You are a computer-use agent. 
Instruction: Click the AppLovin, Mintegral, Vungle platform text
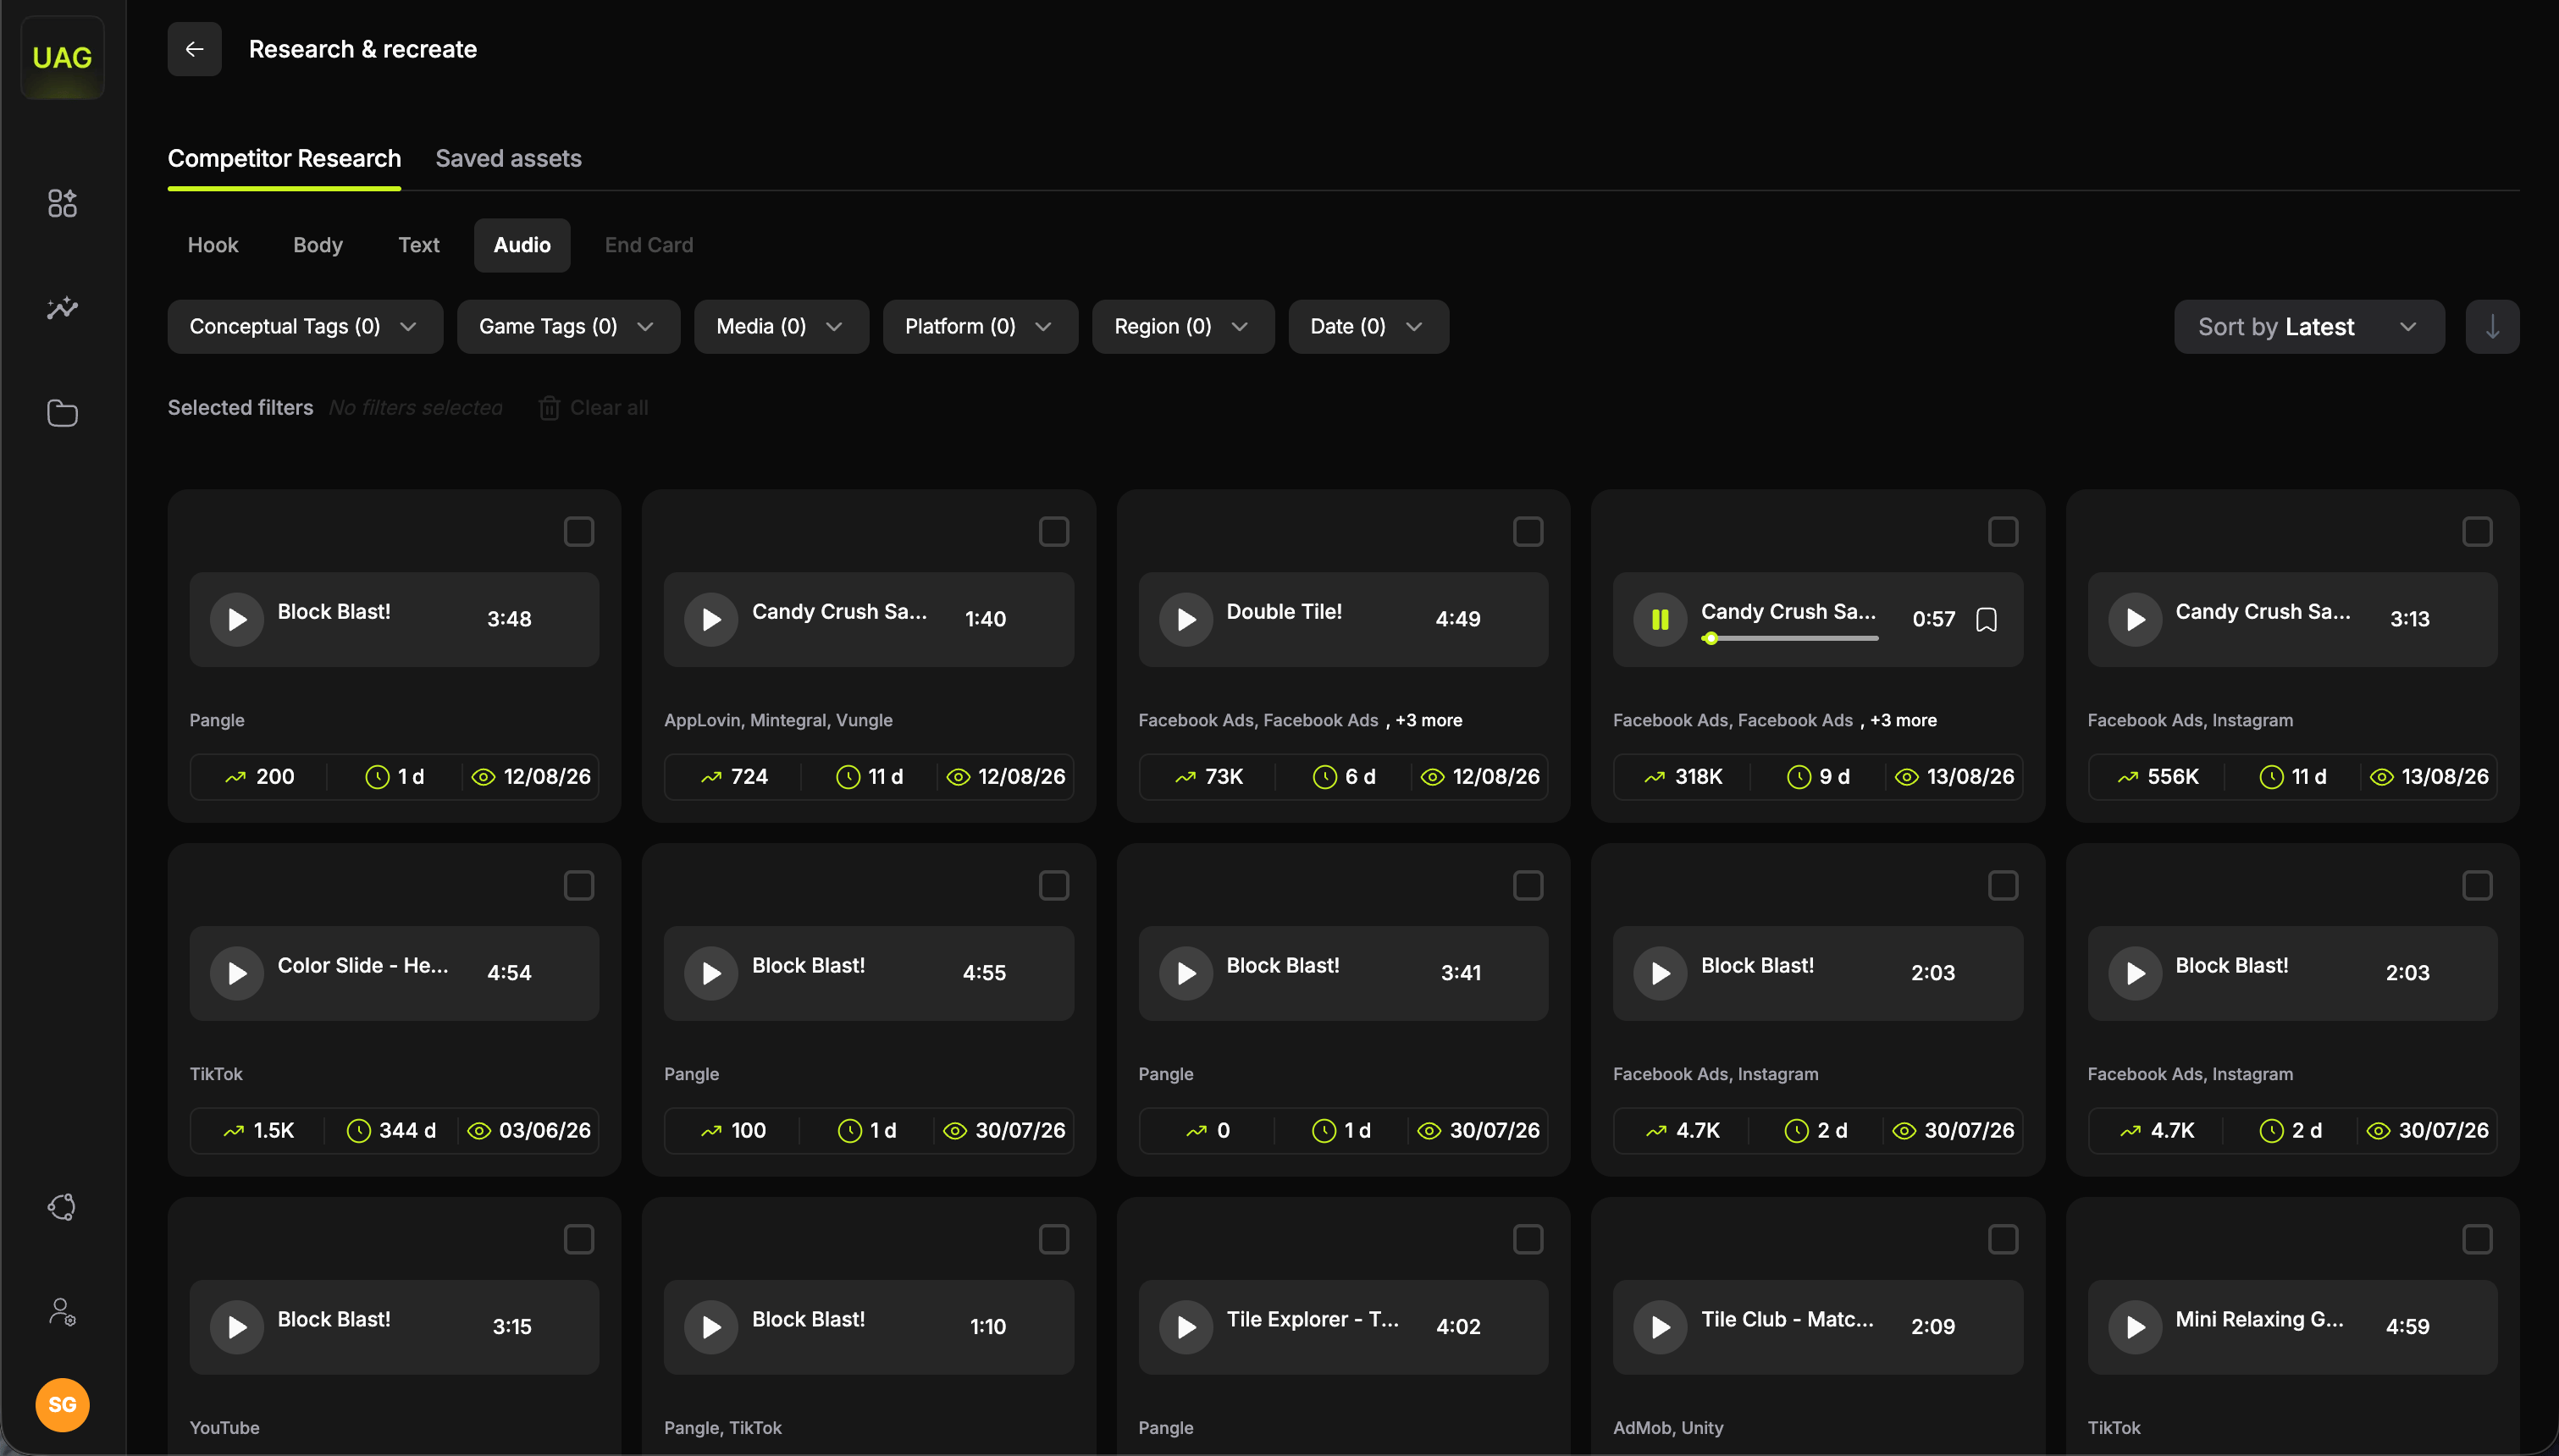(x=778, y=720)
